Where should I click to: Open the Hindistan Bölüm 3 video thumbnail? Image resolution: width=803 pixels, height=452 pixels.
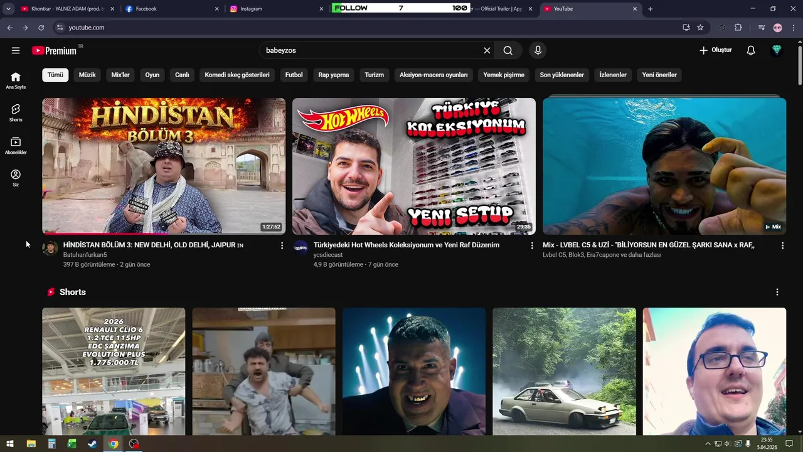coord(164,166)
